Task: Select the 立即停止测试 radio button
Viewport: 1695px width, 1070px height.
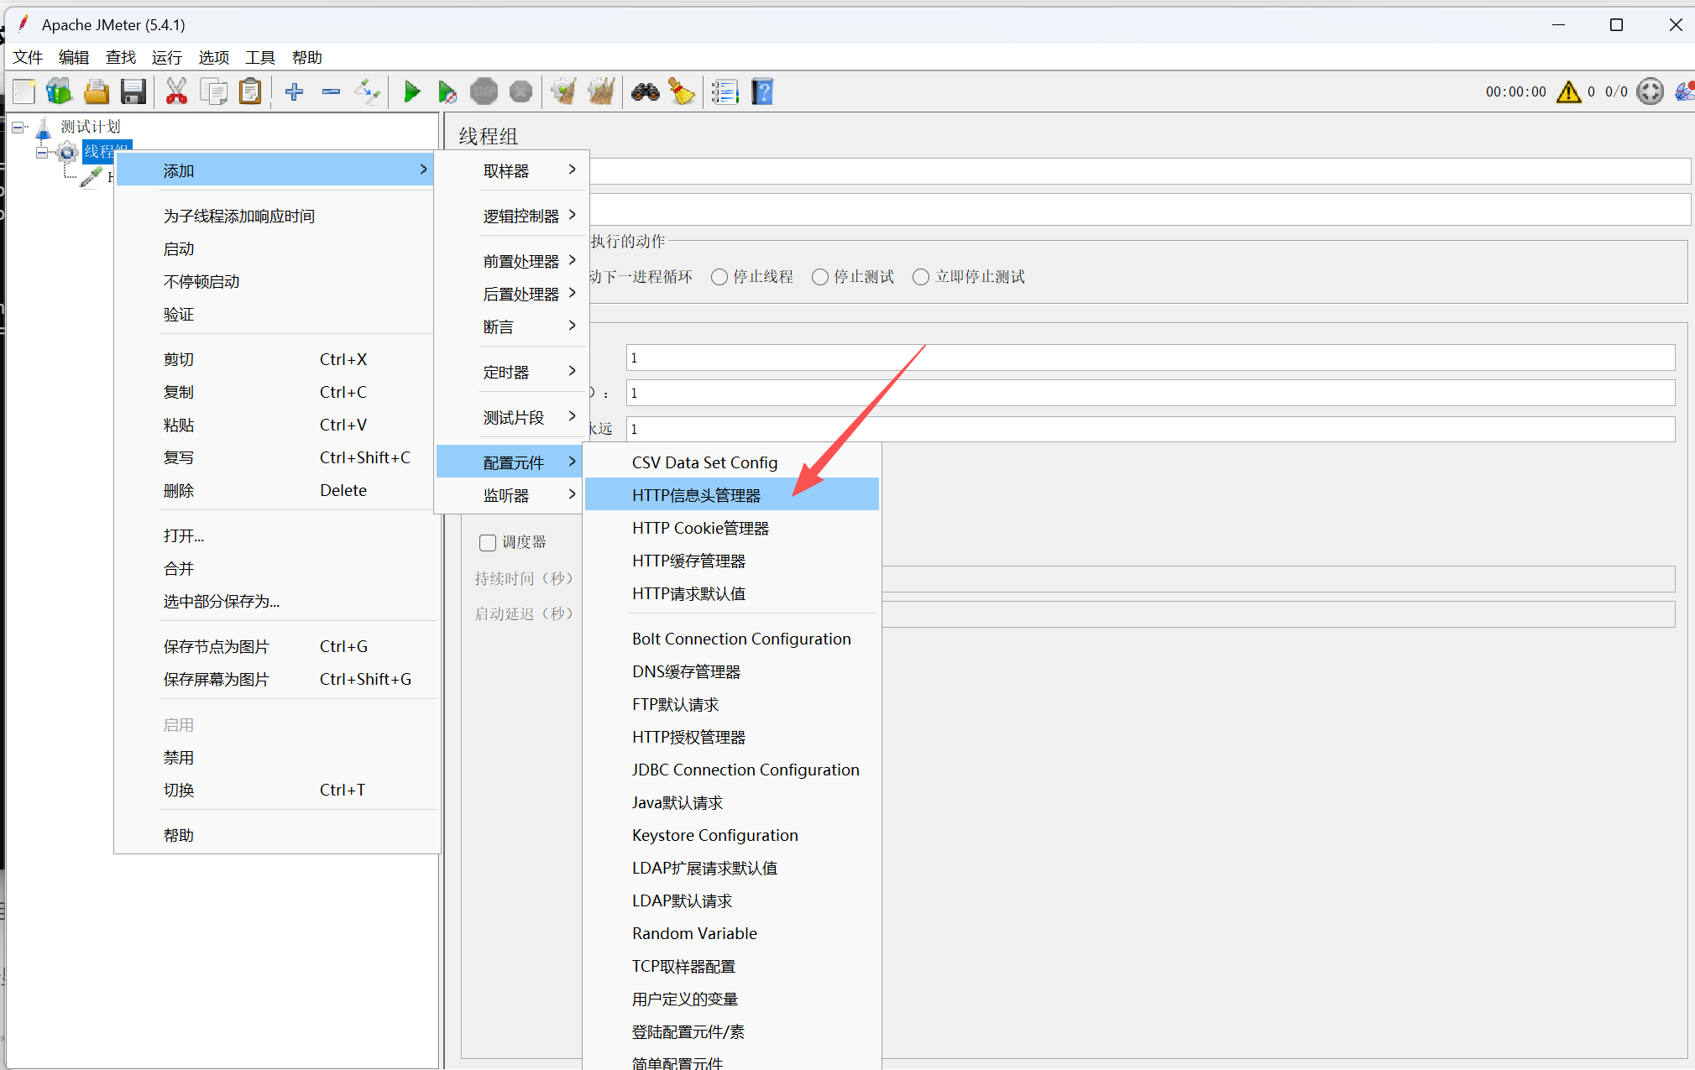Action: click(x=921, y=277)
